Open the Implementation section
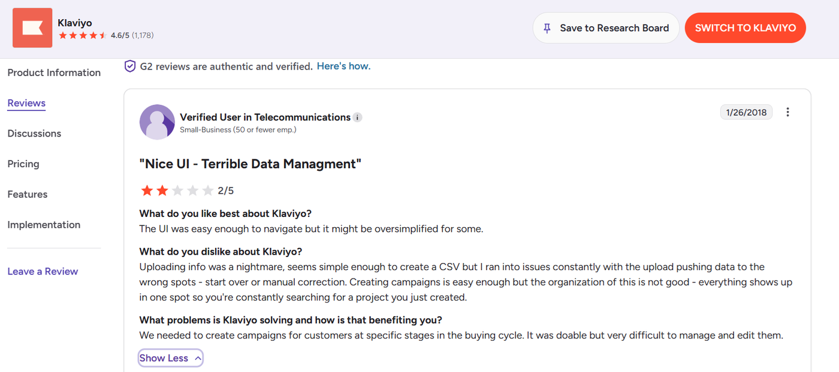839x372 pixels. (x=44, y=225)
